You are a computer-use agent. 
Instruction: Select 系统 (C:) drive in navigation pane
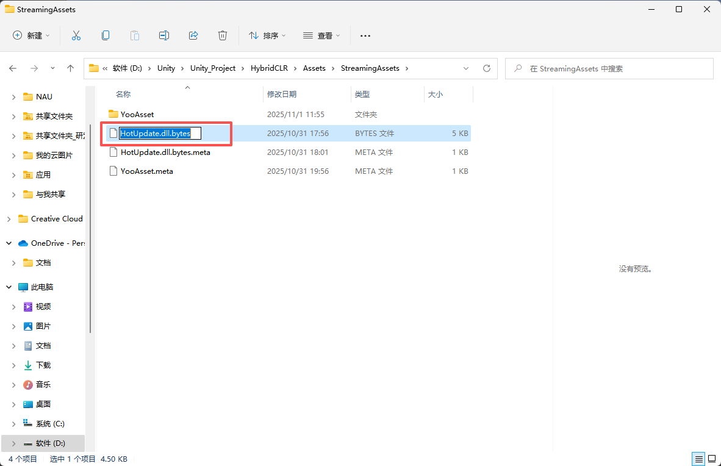tap(50, 424)
